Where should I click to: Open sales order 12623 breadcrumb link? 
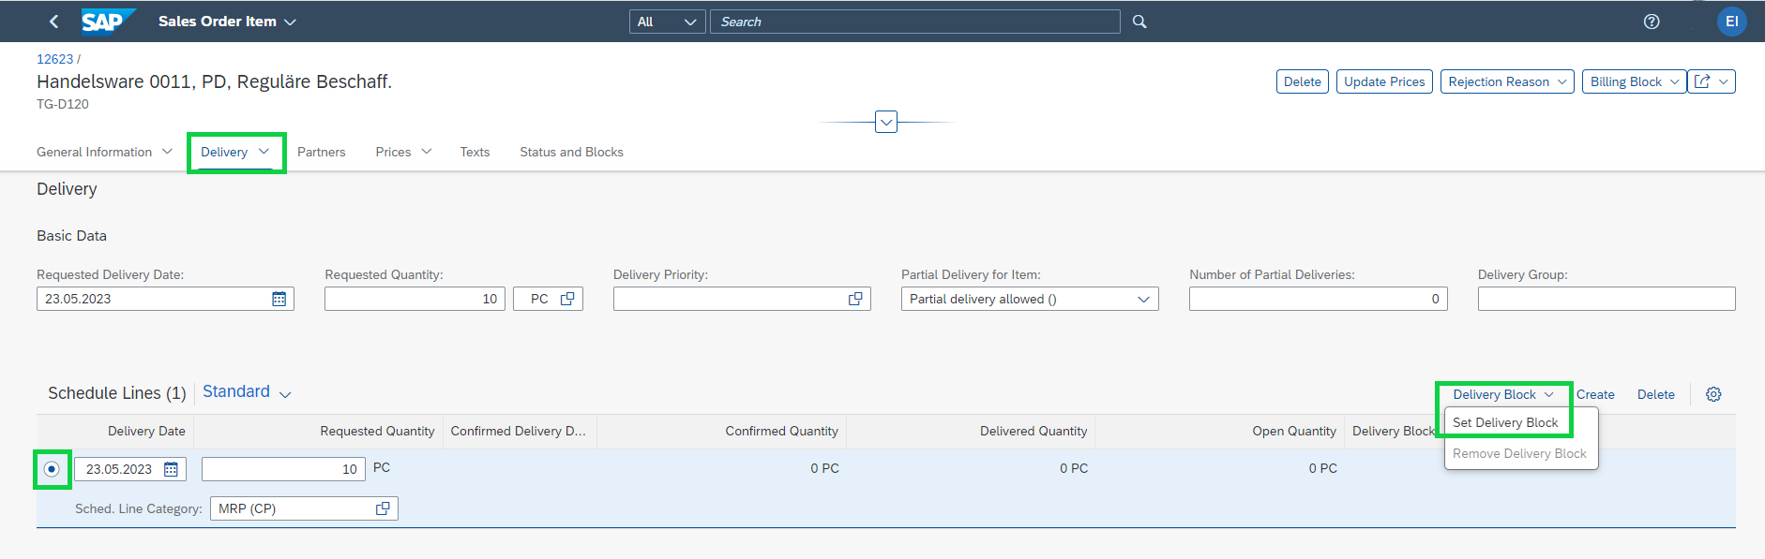[x=54, y=59]
